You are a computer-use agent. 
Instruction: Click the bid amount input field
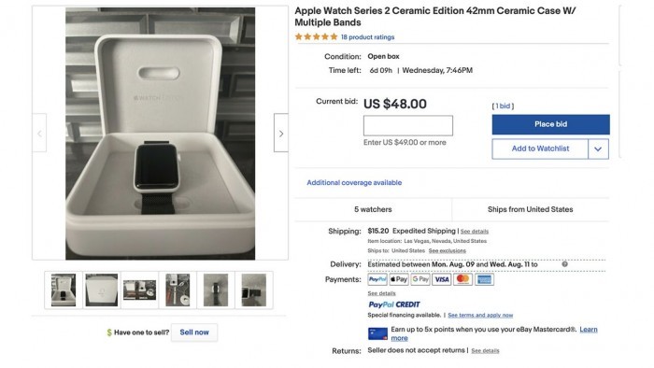(x=408, y=125)
